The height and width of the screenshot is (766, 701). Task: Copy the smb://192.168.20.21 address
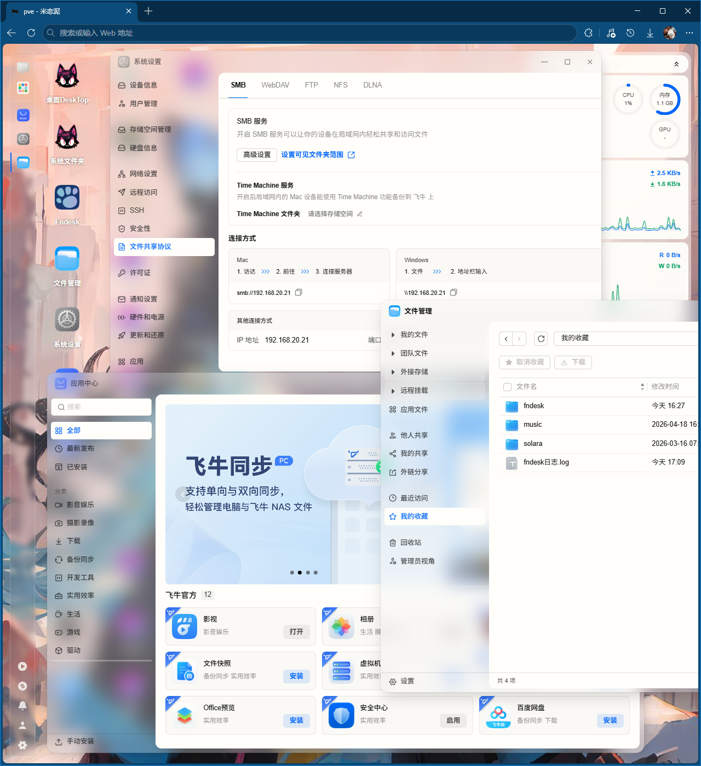[298, 292]
